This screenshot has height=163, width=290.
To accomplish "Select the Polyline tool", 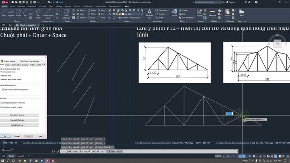I will 11,13.
